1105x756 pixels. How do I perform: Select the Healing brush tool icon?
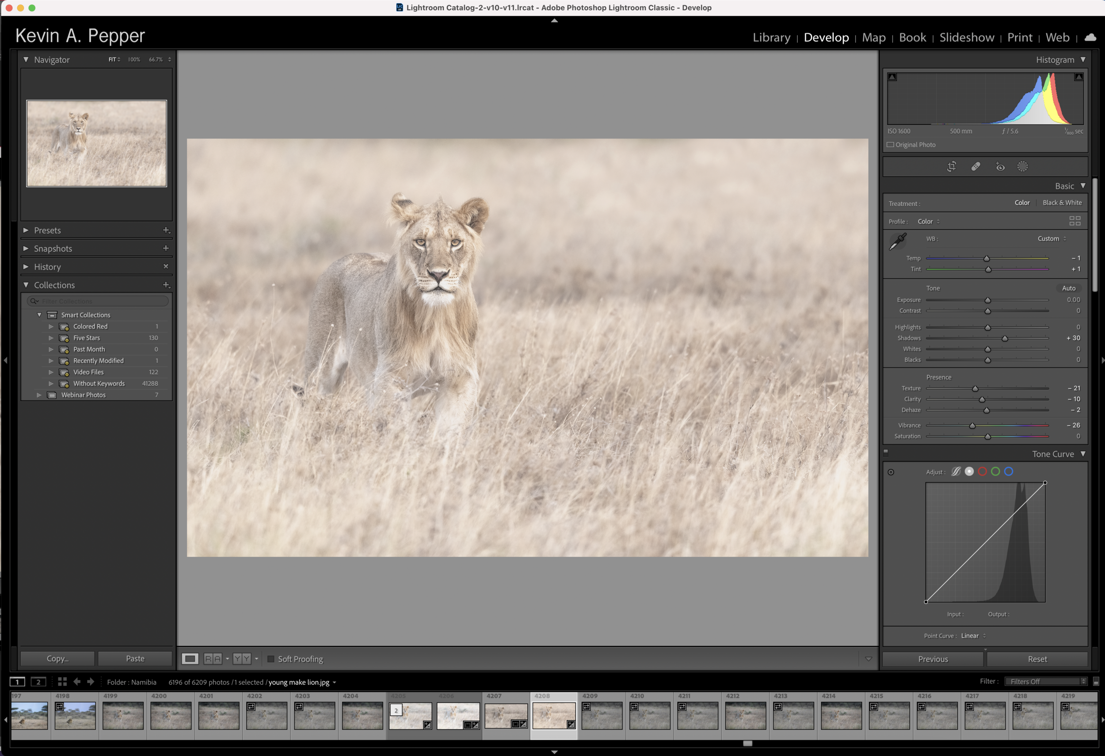point(975,166)
